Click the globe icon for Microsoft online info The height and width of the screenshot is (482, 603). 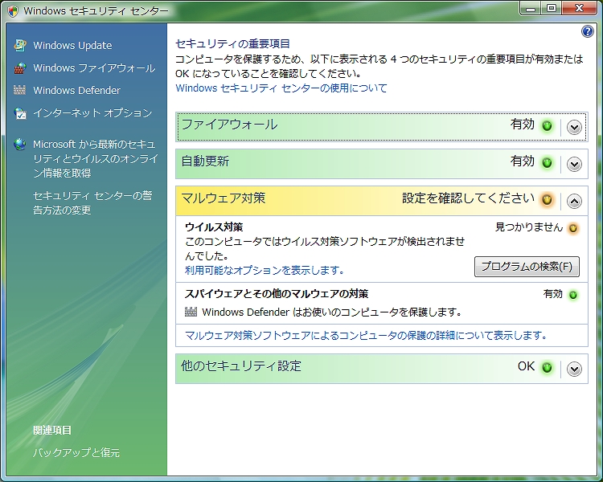click(x=20, y=145)
